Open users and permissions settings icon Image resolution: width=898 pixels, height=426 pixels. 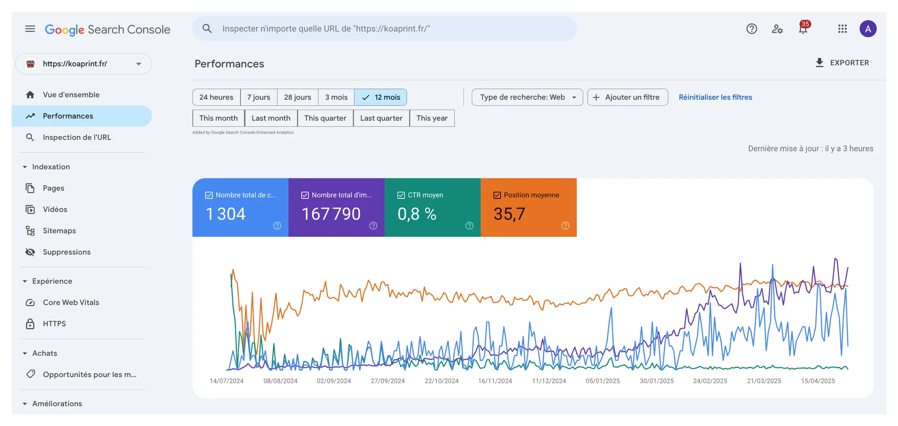pyautogui.click(x=777, y=29)
